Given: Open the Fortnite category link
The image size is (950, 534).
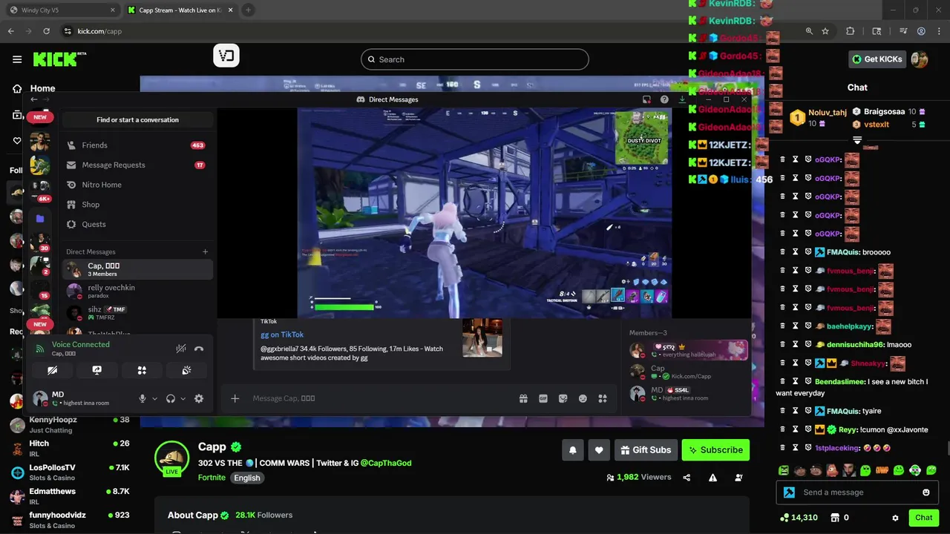Looking at the screenshot, I should pyautogui.click(x=212, y=478).
